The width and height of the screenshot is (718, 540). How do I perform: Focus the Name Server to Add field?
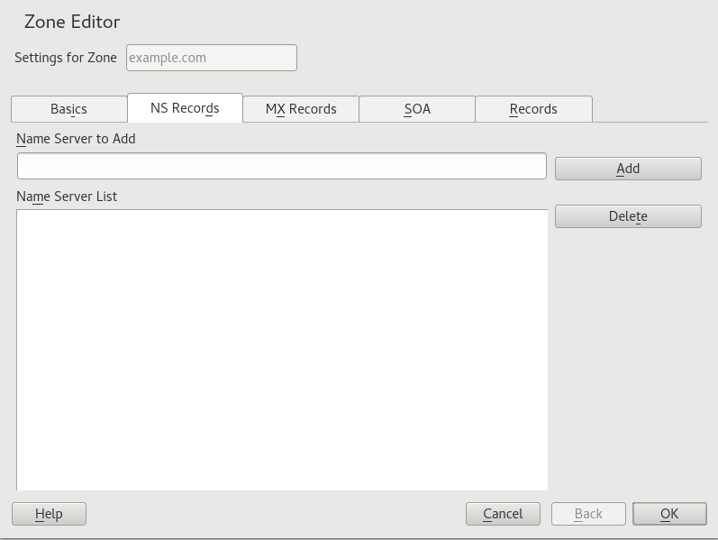[x=281, y=166]
